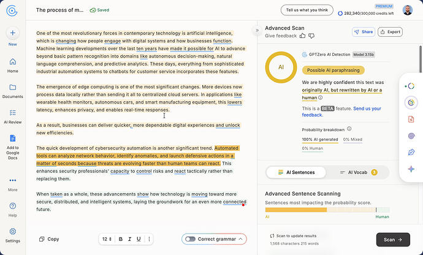This screenshot has height=255, width=423.
Task: Select the first icon in the right floating toolbar
Action: [x=411, y=86]
